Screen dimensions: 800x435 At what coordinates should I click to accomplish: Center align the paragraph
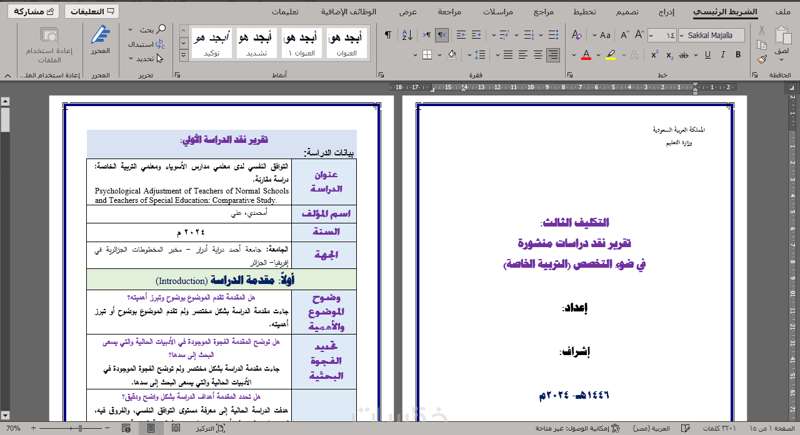point(537,55)
